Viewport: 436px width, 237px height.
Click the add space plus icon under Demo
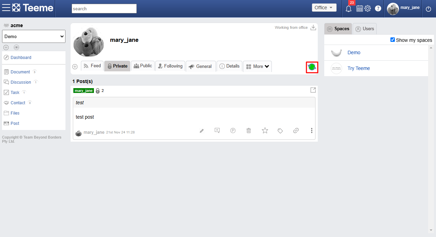click(x=6, y=47)
